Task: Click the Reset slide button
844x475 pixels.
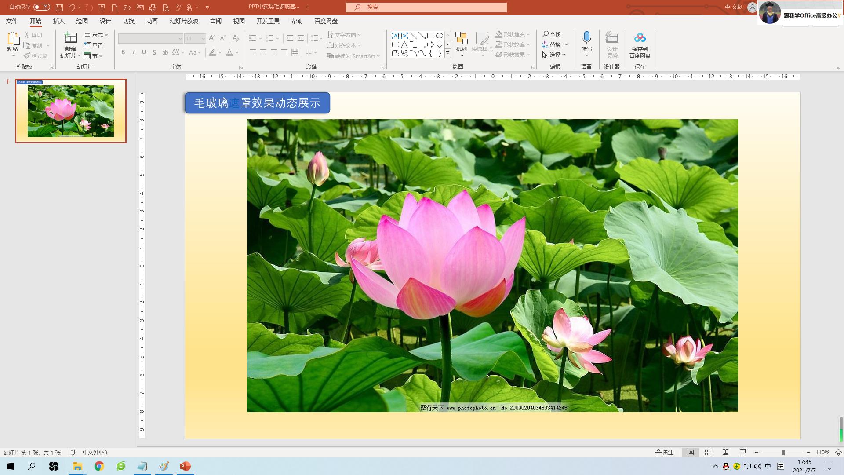Action: 94,45
